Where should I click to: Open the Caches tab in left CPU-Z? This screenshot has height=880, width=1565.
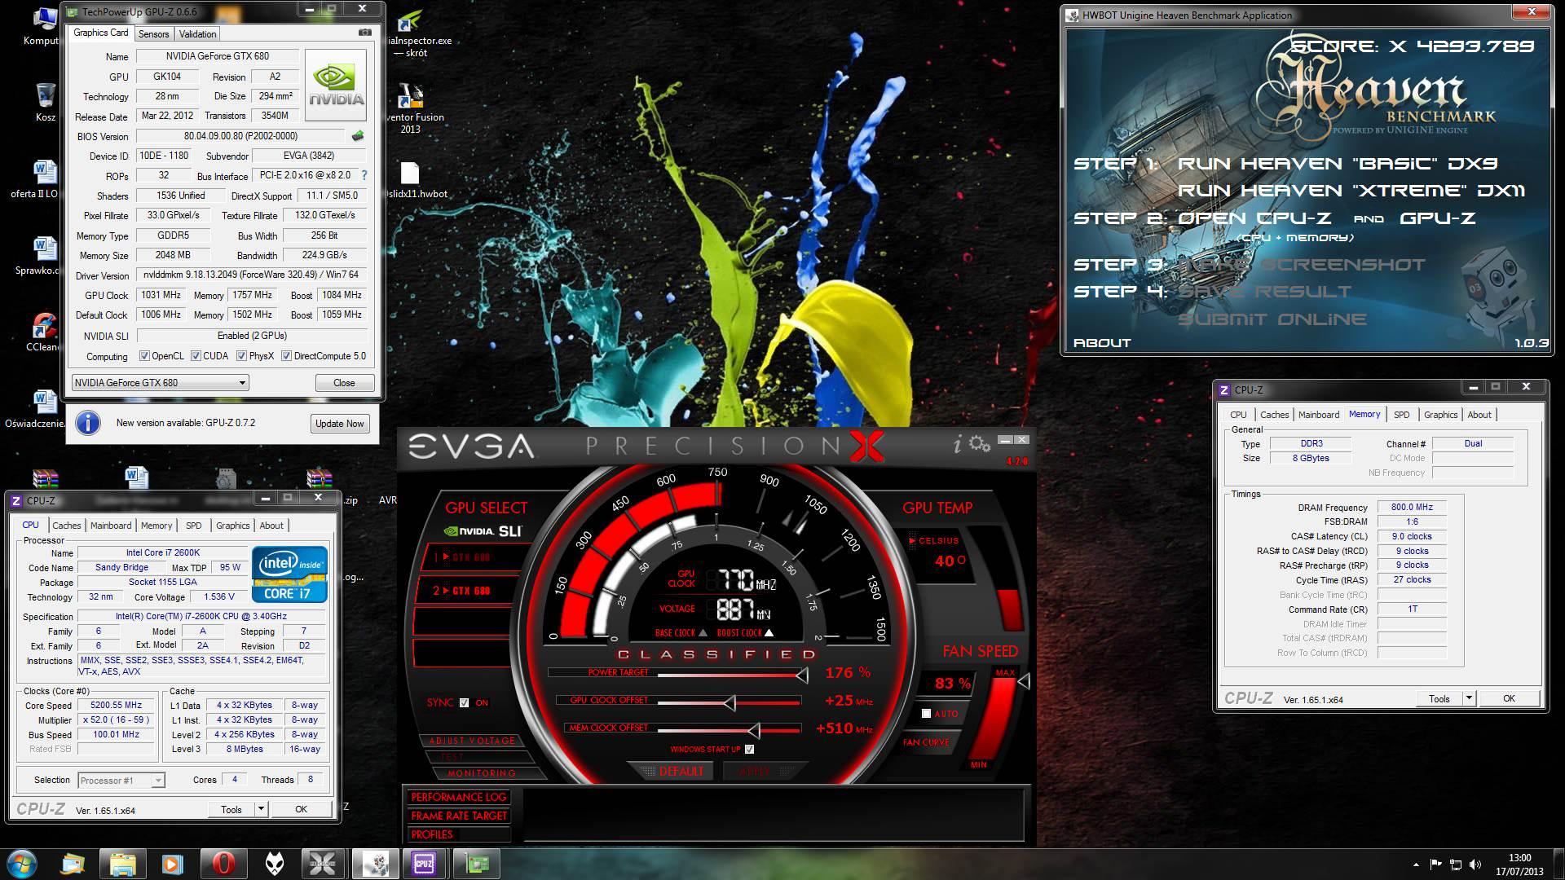coord(66,526)
